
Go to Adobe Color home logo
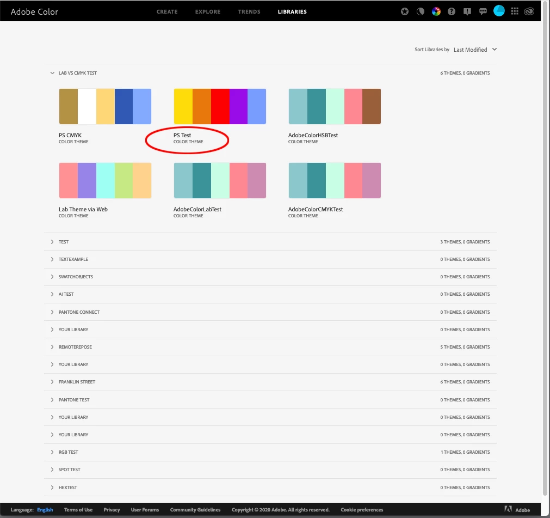34,11
